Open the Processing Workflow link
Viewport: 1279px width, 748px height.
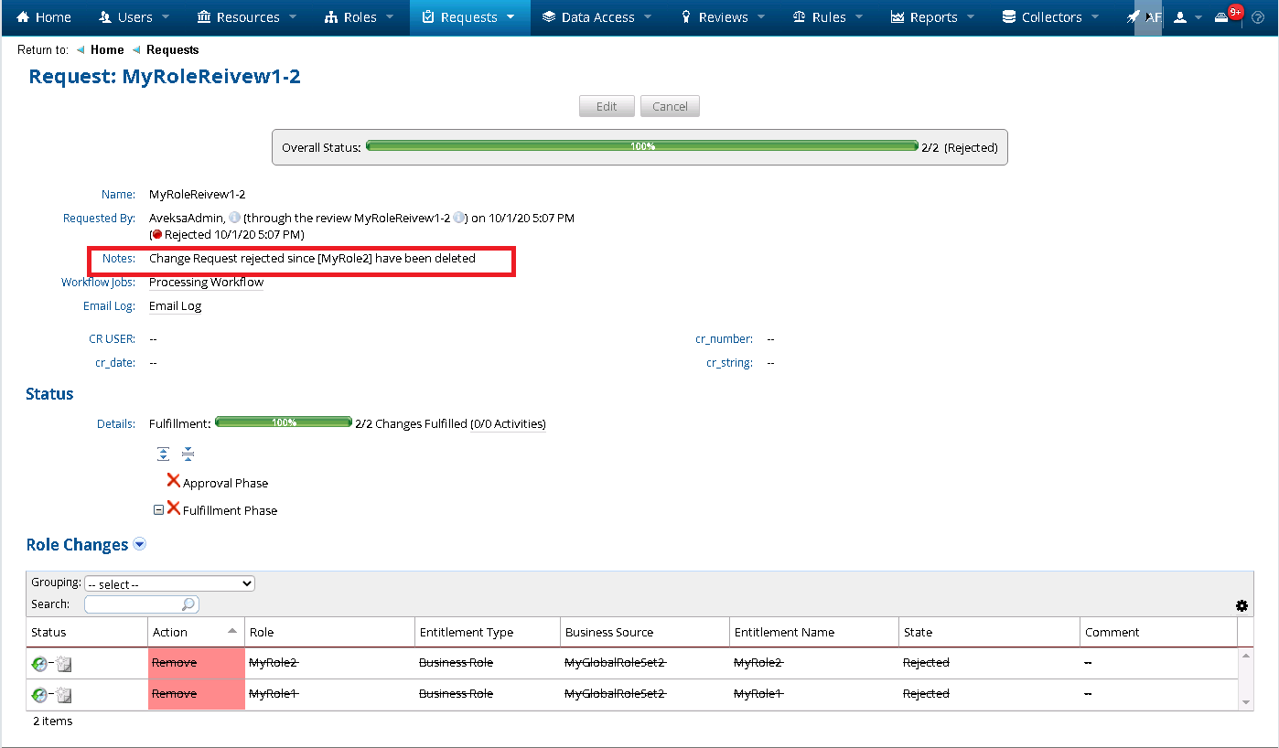206,283
